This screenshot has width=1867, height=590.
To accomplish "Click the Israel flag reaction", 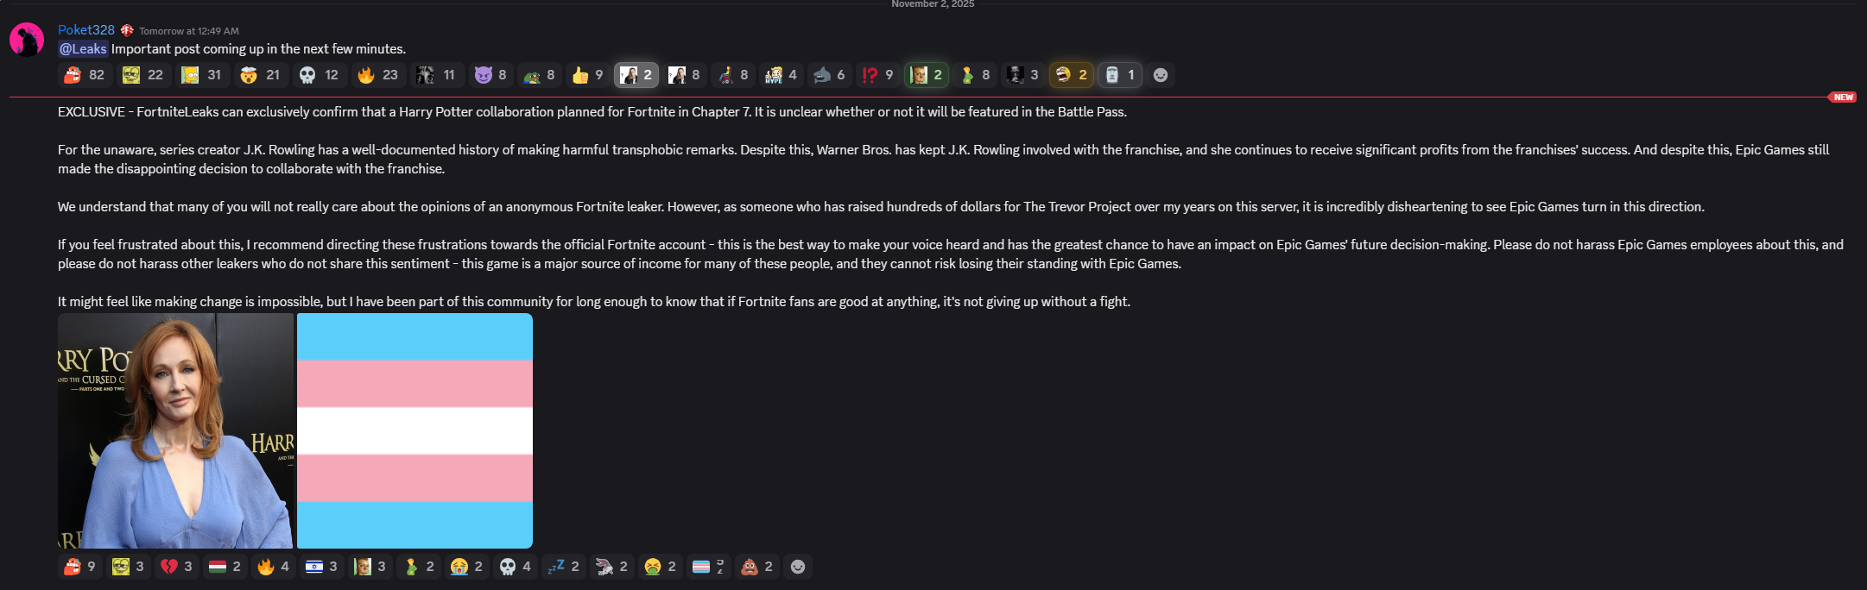I will [x=321, y=567].
